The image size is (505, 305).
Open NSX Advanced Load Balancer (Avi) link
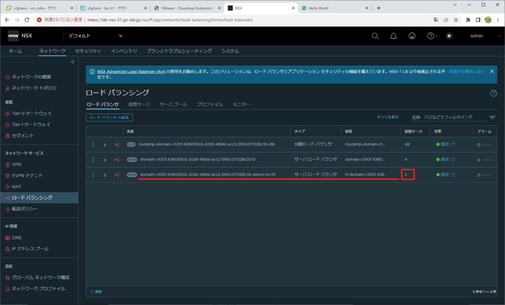131,72
